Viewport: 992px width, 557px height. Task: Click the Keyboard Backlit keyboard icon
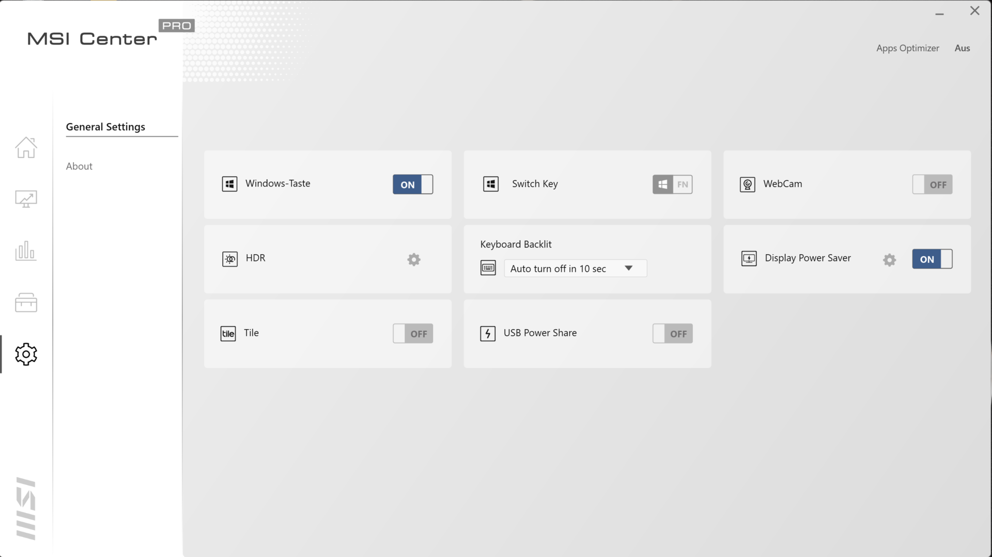pyautogui.click(x=488, y=268)
